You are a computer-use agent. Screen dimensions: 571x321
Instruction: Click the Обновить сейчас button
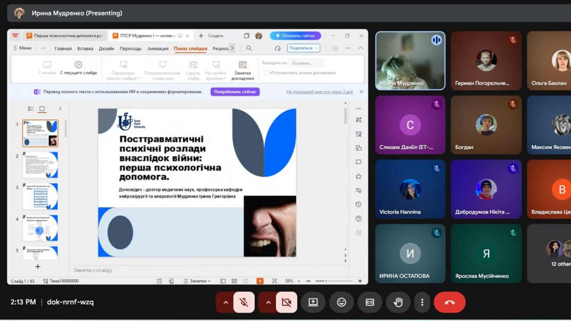pos(295,36)
